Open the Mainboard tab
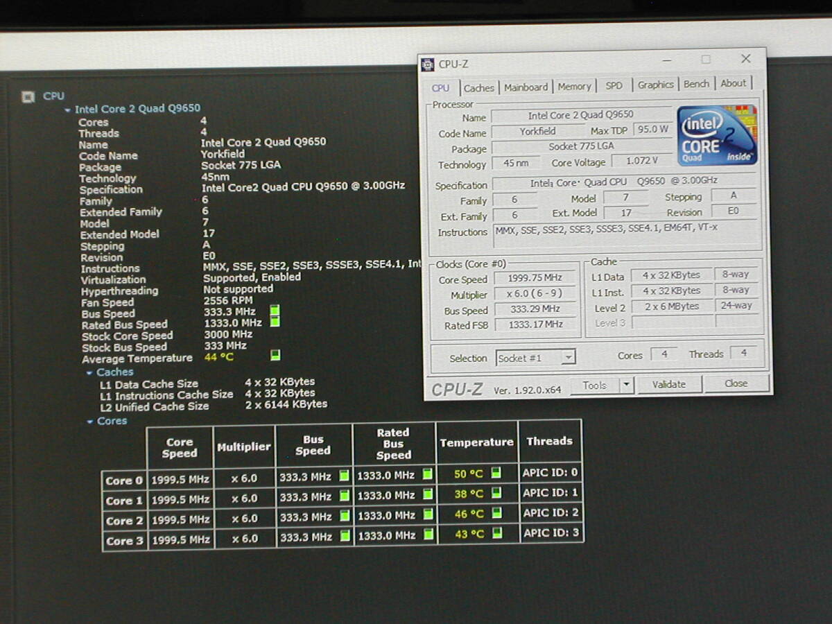 pyautogui.click(x=526, y=87)
